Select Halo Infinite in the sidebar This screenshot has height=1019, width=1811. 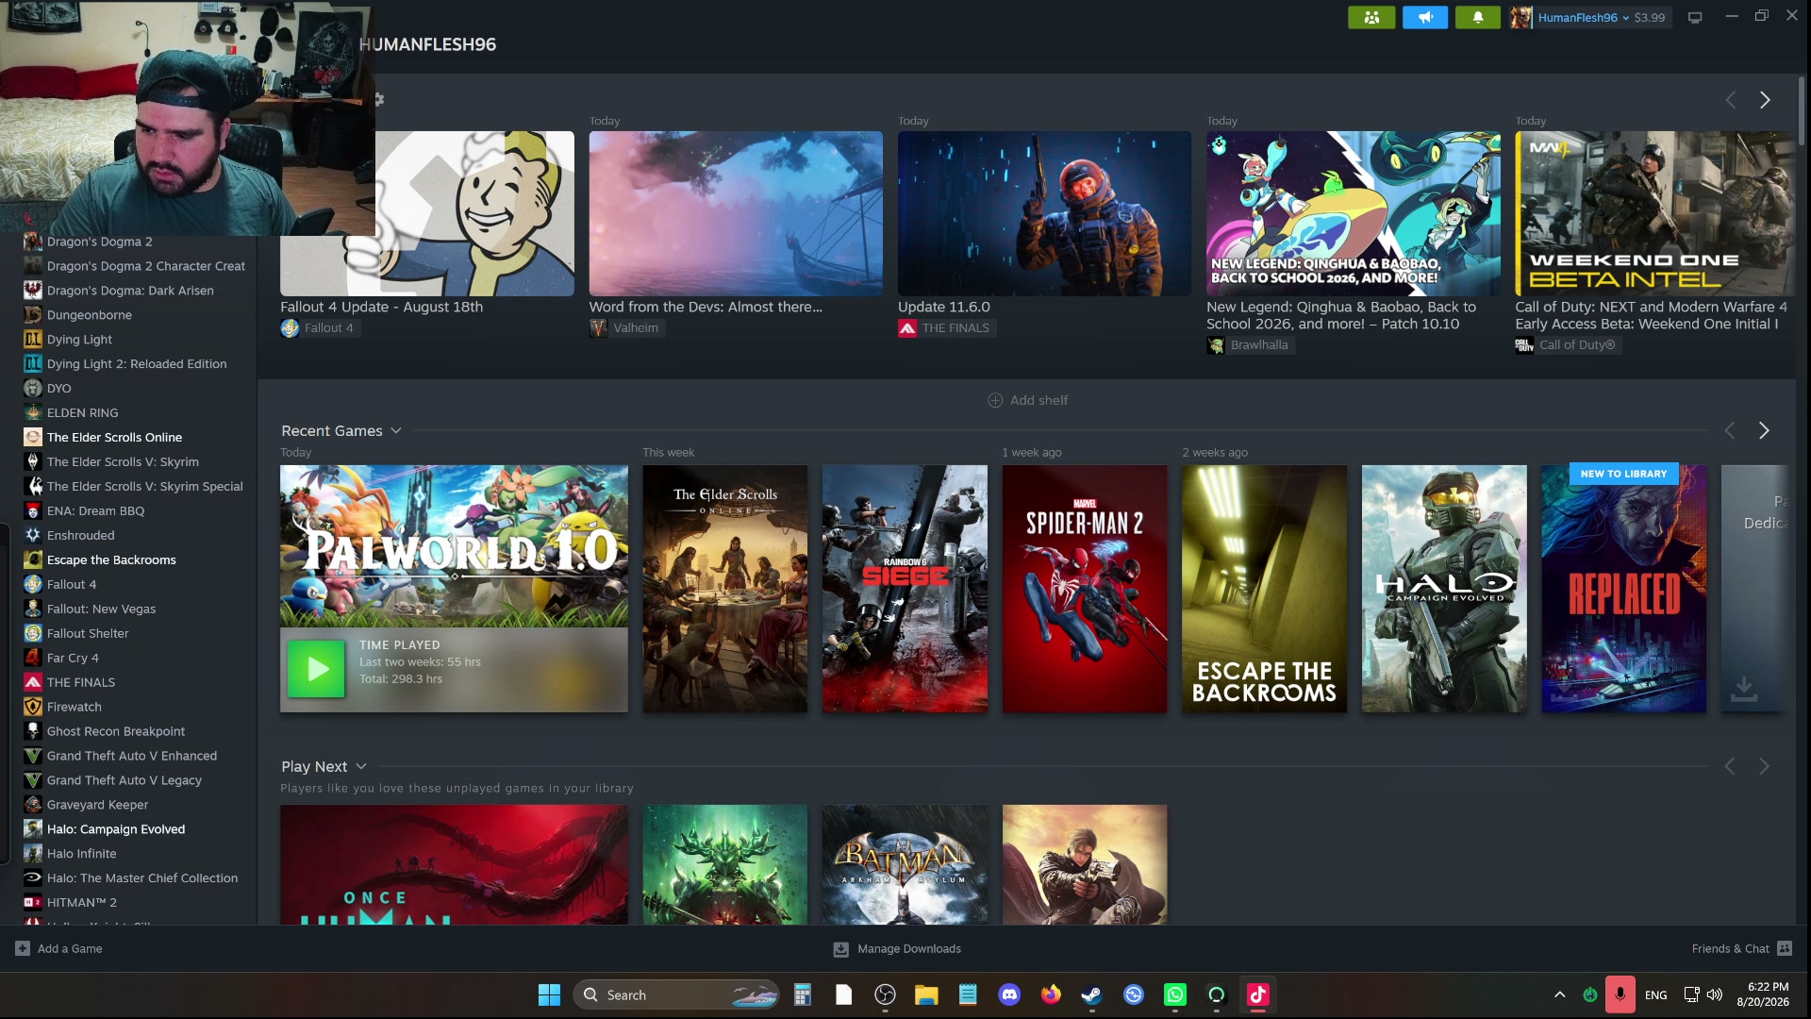(x=82, y=853)
